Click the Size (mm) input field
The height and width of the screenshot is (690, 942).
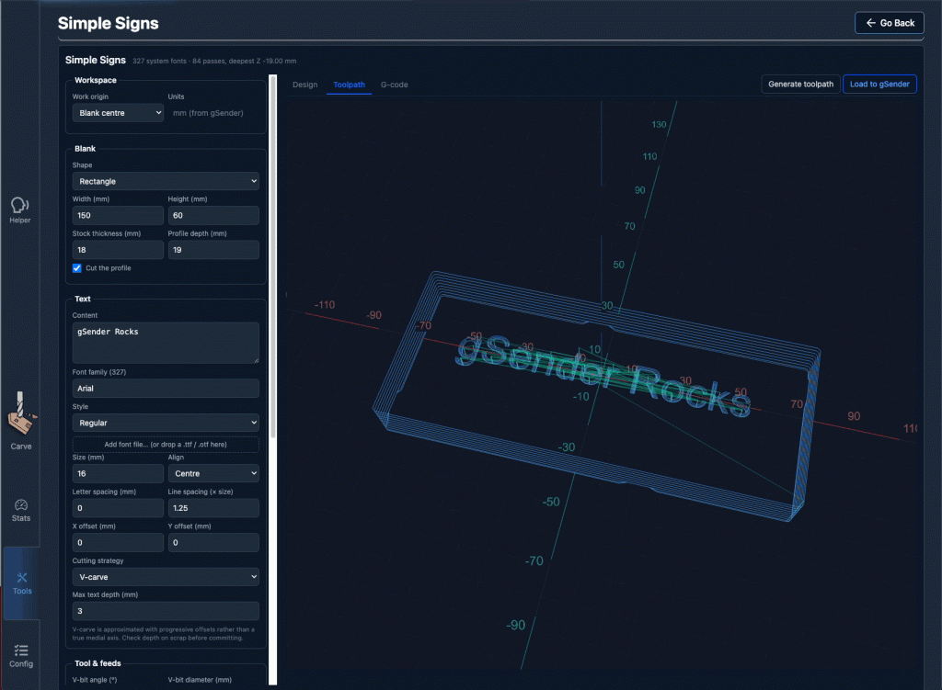pos(118,473)
